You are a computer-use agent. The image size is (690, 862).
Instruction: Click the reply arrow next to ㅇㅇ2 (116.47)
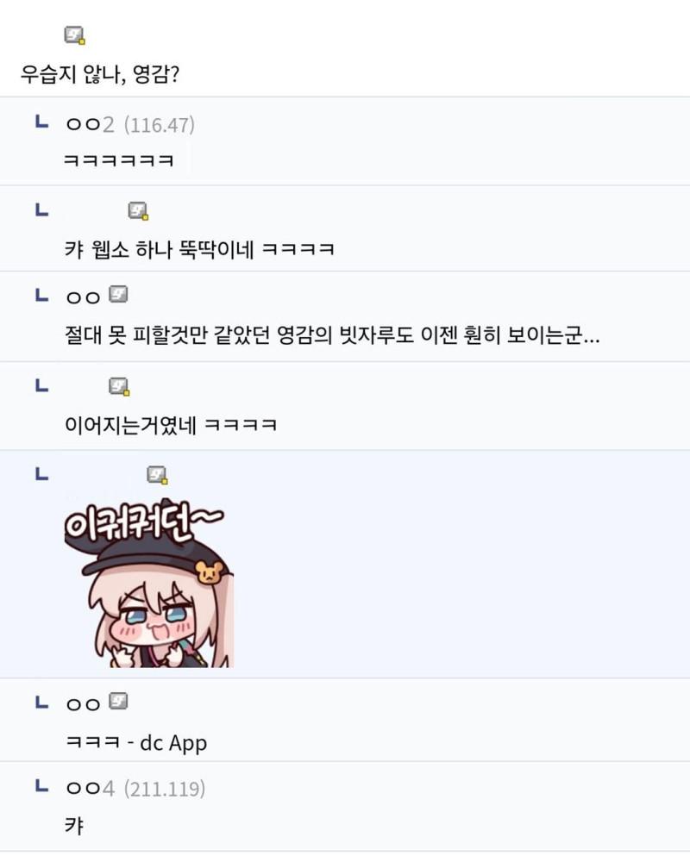pos(41,122)
